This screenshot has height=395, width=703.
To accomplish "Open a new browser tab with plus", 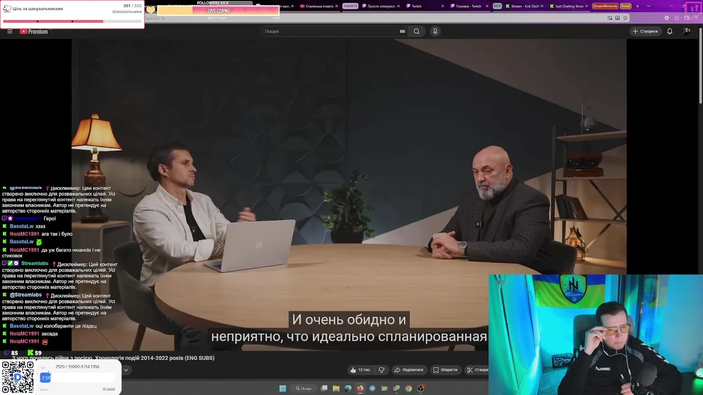I will click(x=637, y=6).
